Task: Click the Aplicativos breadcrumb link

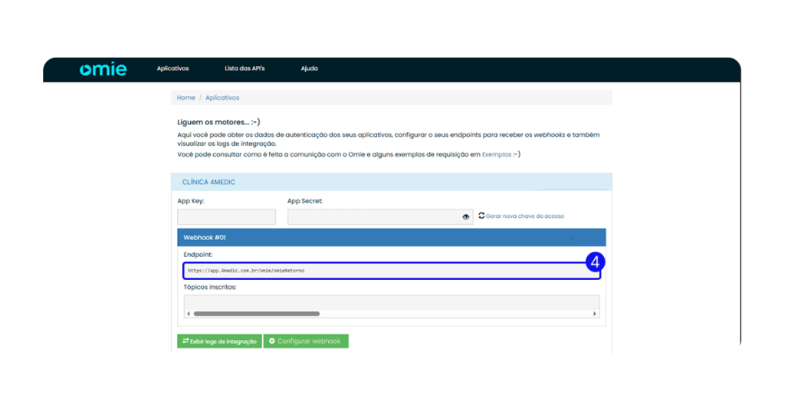Action: point(222,98)
